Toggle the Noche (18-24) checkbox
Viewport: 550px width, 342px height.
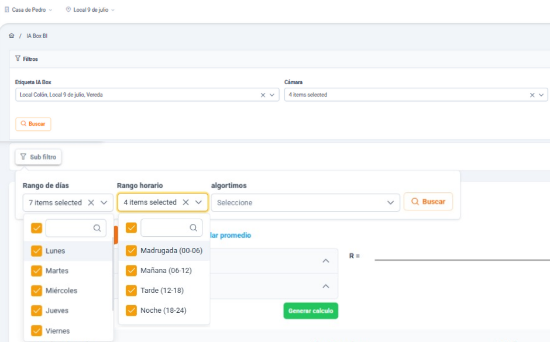click(x=131, y=310)
